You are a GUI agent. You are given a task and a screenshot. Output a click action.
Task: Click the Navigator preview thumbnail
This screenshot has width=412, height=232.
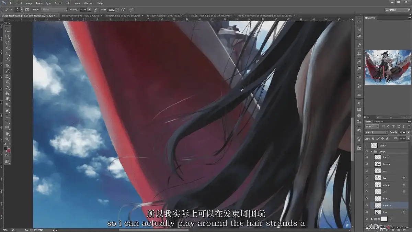pyautogui.click(x=388, y=67)
